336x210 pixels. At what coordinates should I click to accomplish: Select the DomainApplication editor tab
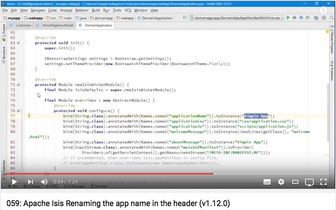click(x=96, y=25)
